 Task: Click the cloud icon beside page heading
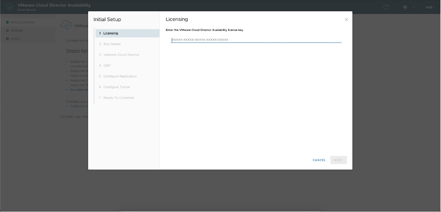[67, 25]
